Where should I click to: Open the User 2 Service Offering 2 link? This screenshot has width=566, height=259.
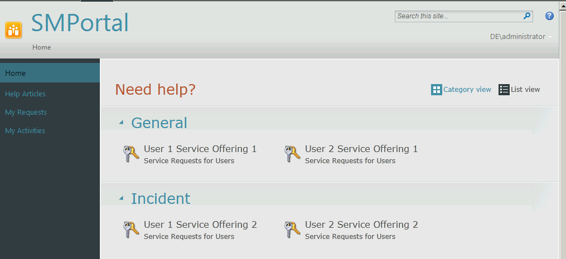click(x=361, y=224)
